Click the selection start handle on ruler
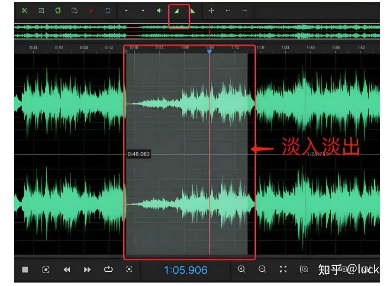390x286 pixels. (126, 52)
